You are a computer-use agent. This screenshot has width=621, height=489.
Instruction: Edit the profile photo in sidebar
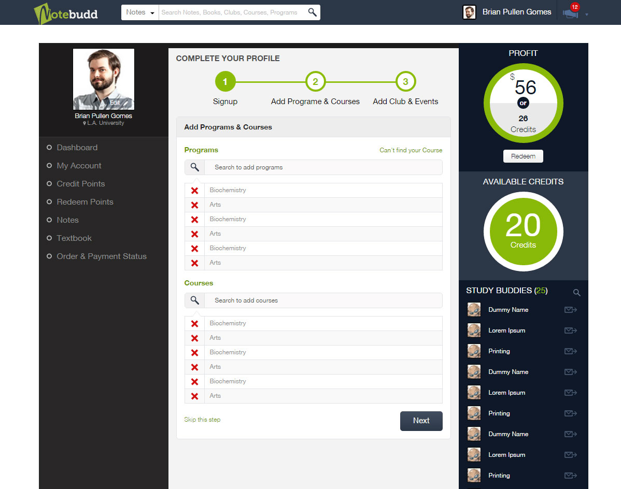tap(118, 103)
